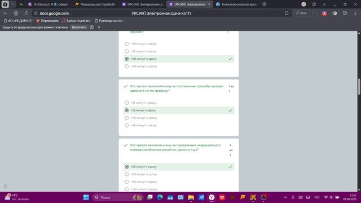Screen dimensions: 361x203
Task: Switch to the first [ФСИН] Электронная tab
Action: pos(142,5)
